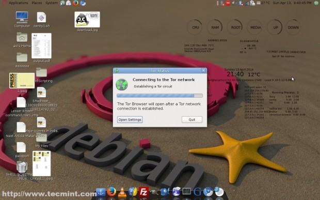Screen dimensions: 320x200
Task: Open the Google G icon in dock
Action: [197, 192]
